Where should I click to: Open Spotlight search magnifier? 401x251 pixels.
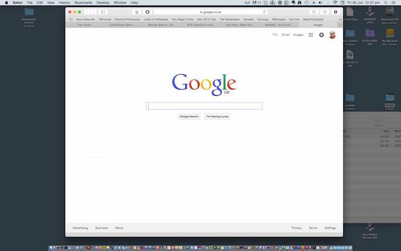386,2
